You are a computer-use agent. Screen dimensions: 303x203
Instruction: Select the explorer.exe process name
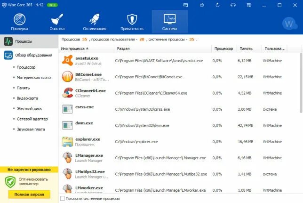click(88, 139)
